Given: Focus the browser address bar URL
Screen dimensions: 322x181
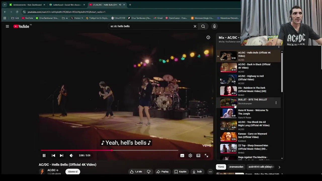Looking at the screenshot, I should point(66,12).
